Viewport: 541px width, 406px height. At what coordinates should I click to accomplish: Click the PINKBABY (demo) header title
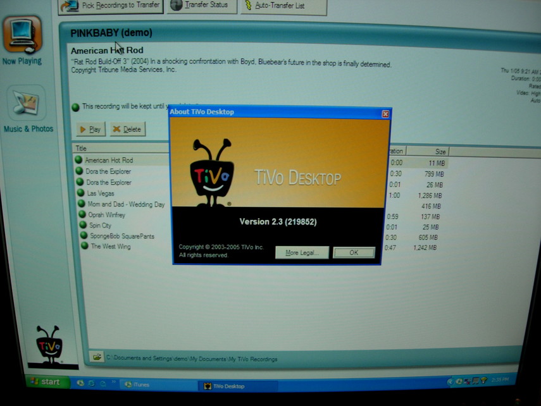coord(111,33)
